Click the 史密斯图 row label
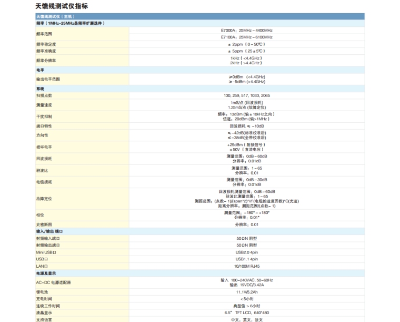This screenshot has height=322, width=400. [45, 225]
